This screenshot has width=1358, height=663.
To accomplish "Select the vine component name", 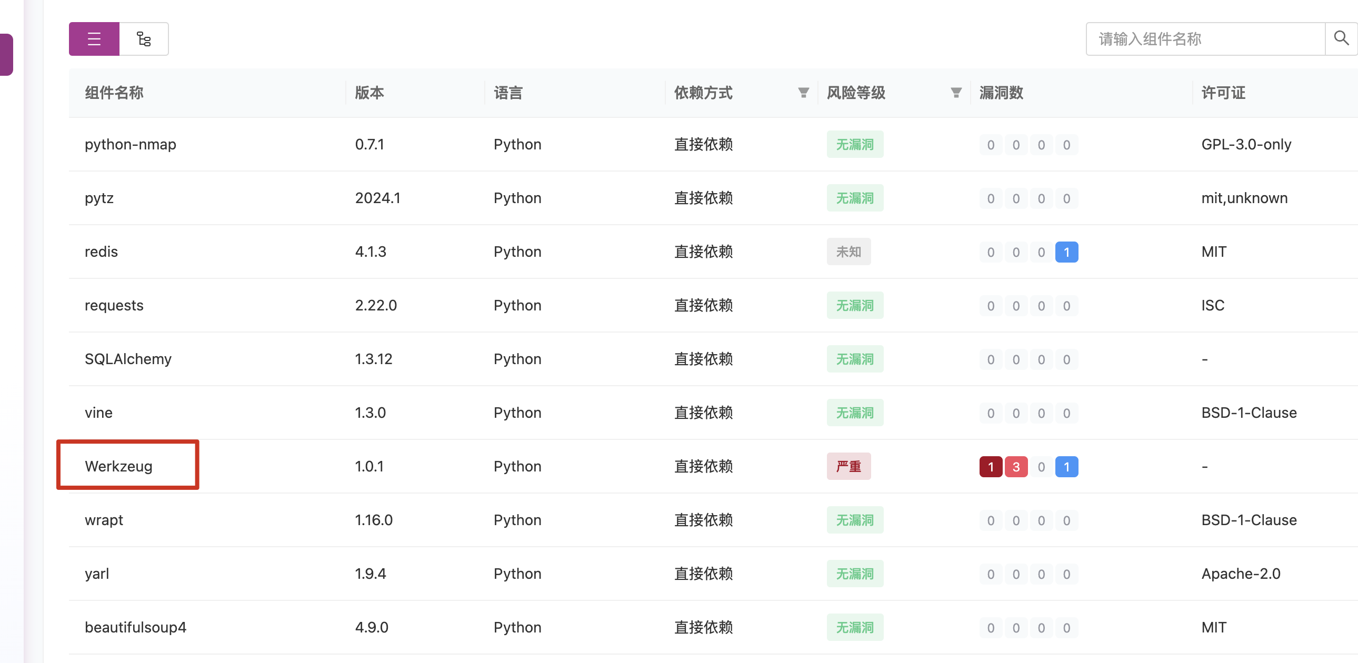I will click(98, 413).
